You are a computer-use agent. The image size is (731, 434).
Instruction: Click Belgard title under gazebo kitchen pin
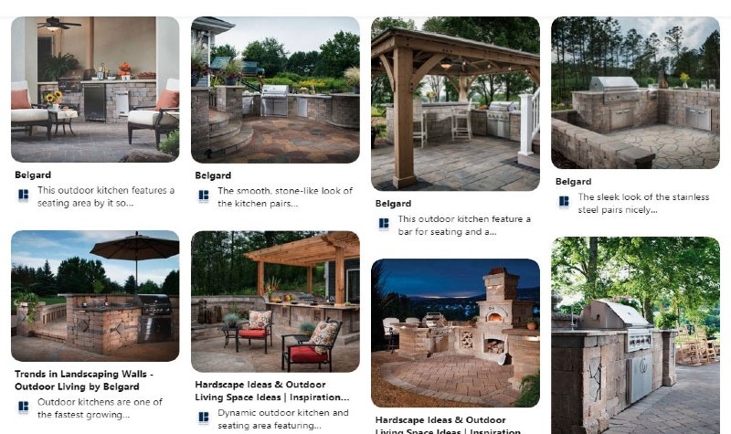(x=393, y=204)
